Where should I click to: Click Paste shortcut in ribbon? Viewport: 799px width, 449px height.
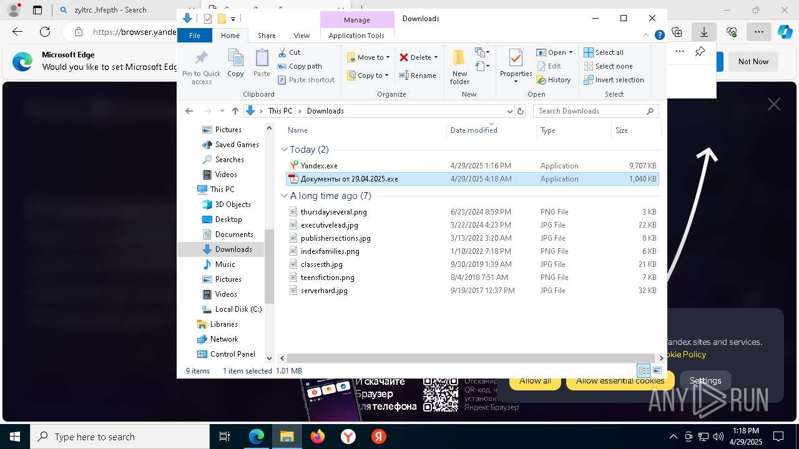(306, 80)
